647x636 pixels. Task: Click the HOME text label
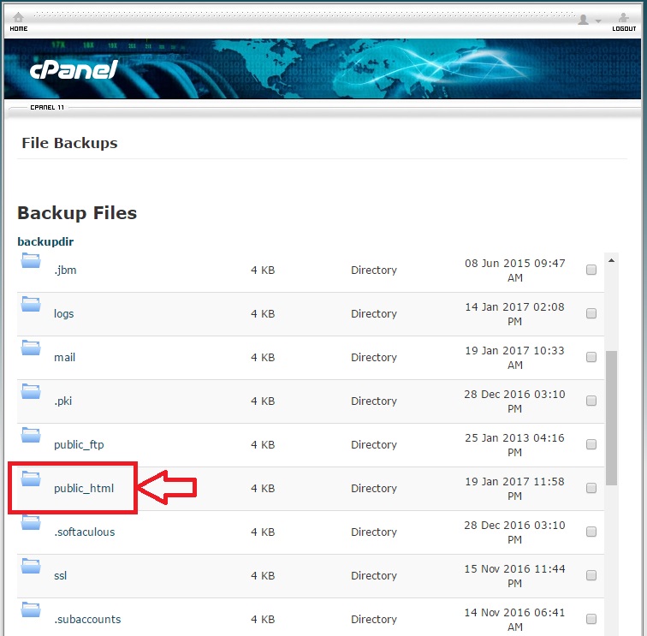tap(19, 29)
